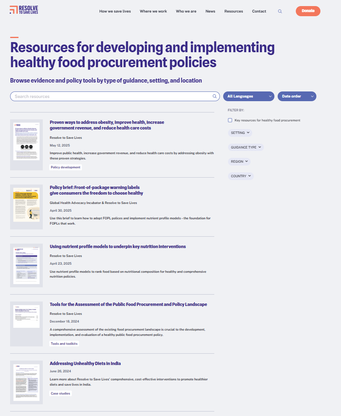Image resolution: width=341 pixels, height=416 pixels.
Task: Open the nutrient profile models thumbnail
Action: [x=26, y=265]
